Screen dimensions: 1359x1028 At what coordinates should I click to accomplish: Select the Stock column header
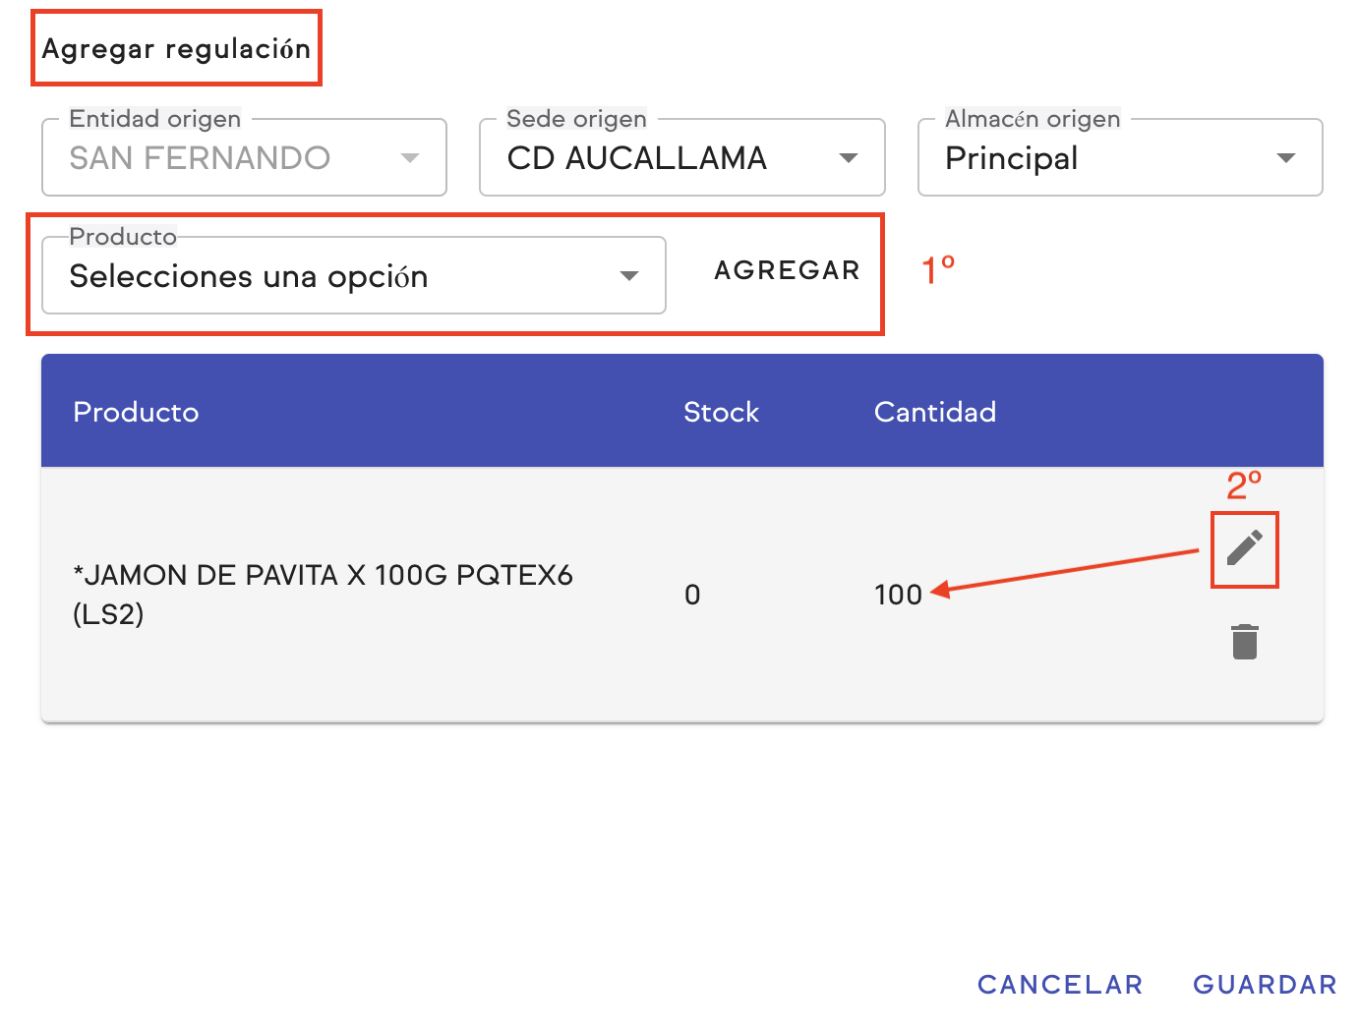pyautogui.click(x=721, y=412)
